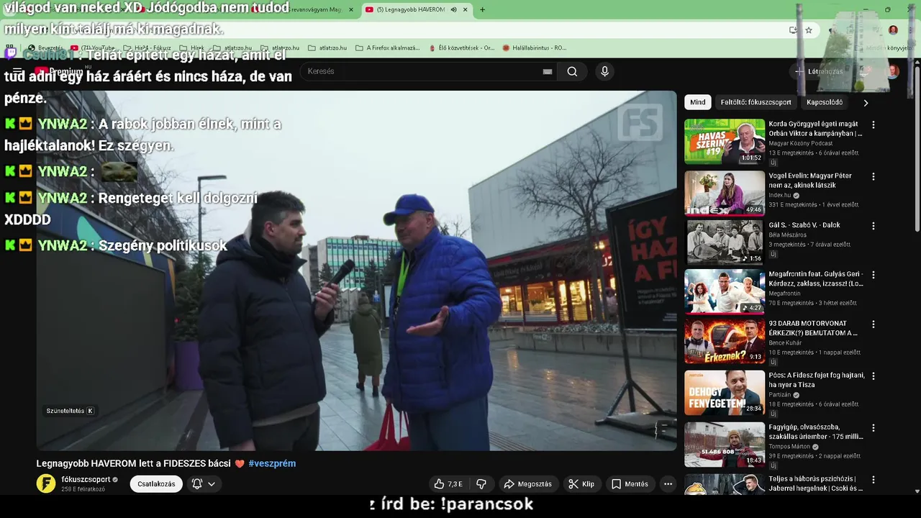The width and height of the screenshot is (921, 518).
Task: Open options menu for Korda Györggyel video
Action: (874, 124)
